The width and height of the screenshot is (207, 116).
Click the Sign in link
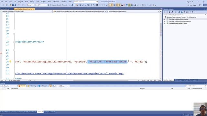[x=189, y=2]
